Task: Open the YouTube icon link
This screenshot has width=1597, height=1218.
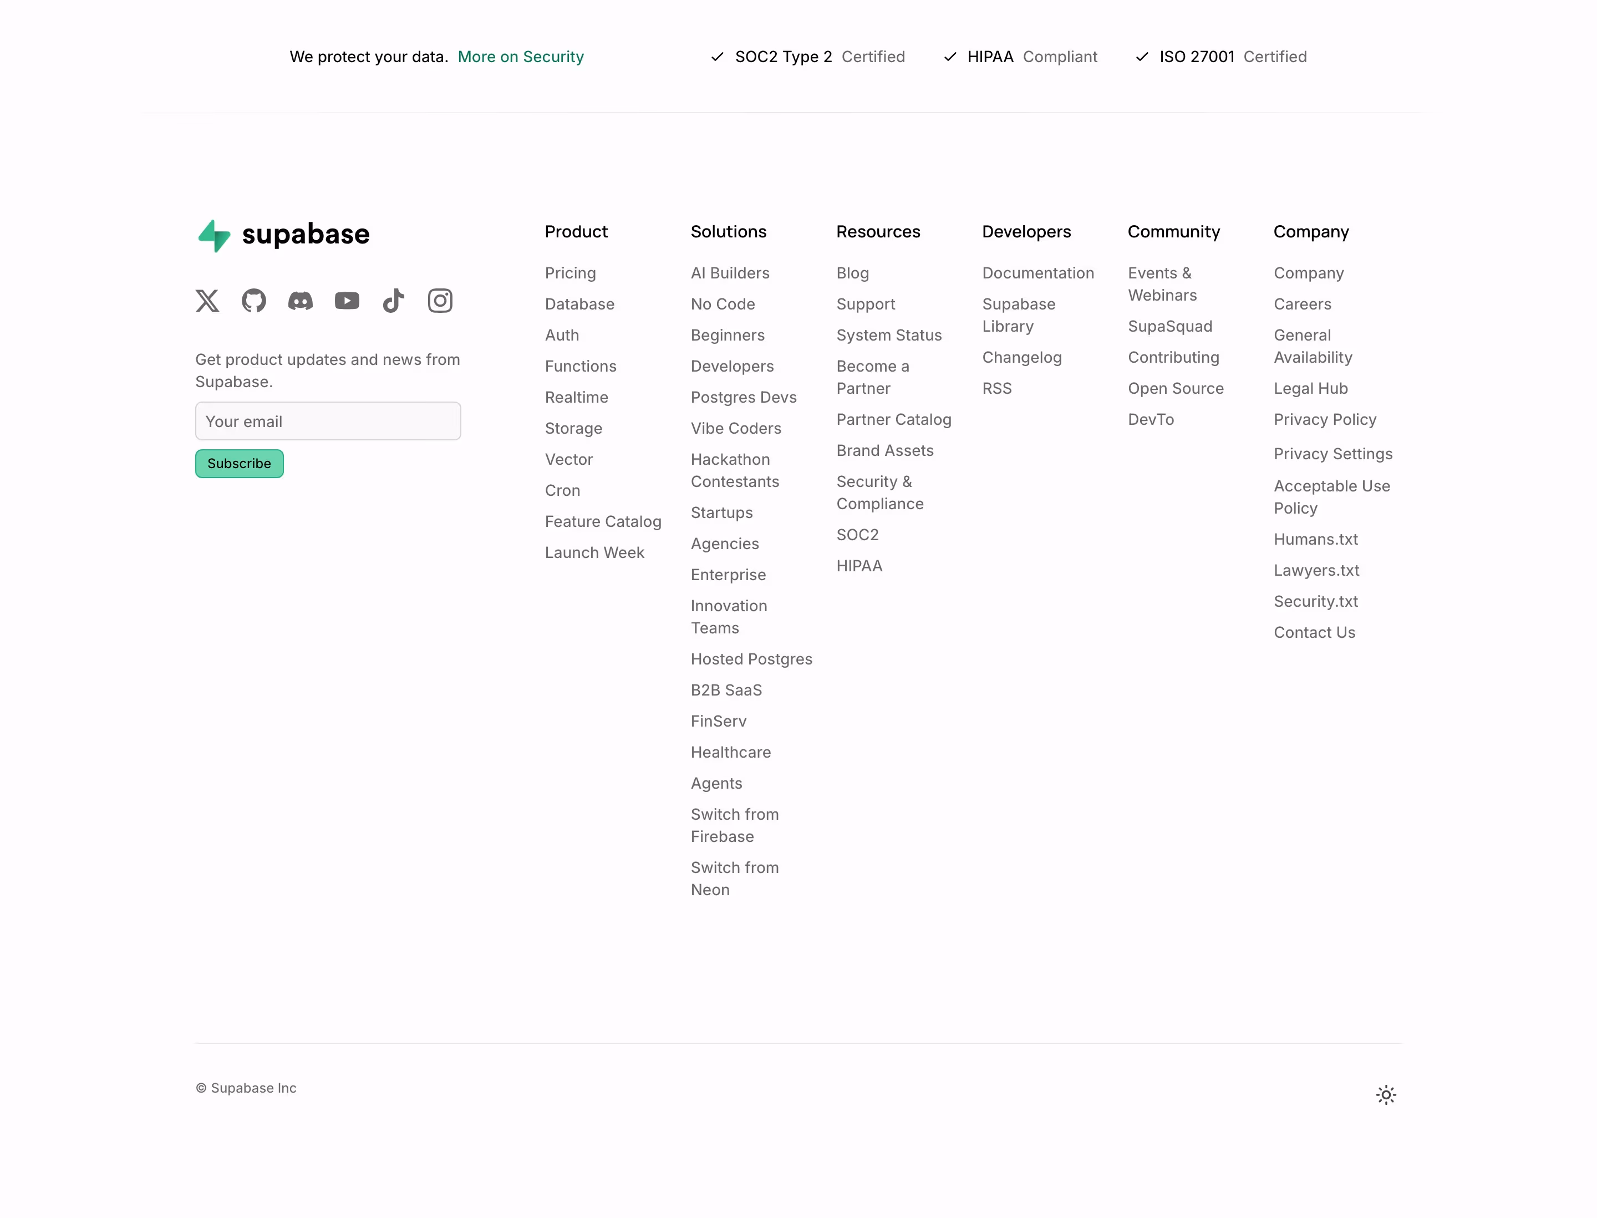Action: (x=347, y=301)
